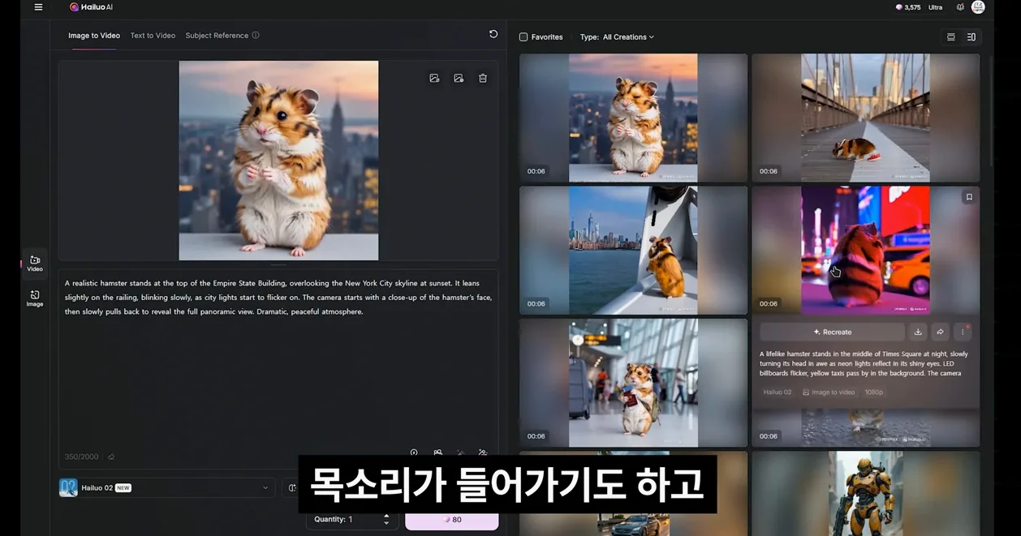Open the Type: All Creations dropdown
Image resolution: width=1021 pixels, height=536 pixels.
tap(617, 37)
